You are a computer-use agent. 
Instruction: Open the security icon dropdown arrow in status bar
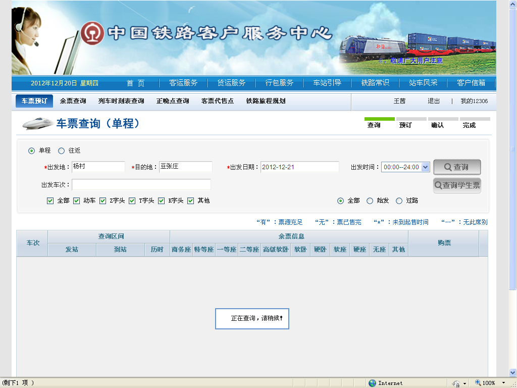tap(464, 383)
